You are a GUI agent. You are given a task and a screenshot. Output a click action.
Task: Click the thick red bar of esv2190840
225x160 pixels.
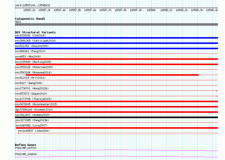coord(117,64)
